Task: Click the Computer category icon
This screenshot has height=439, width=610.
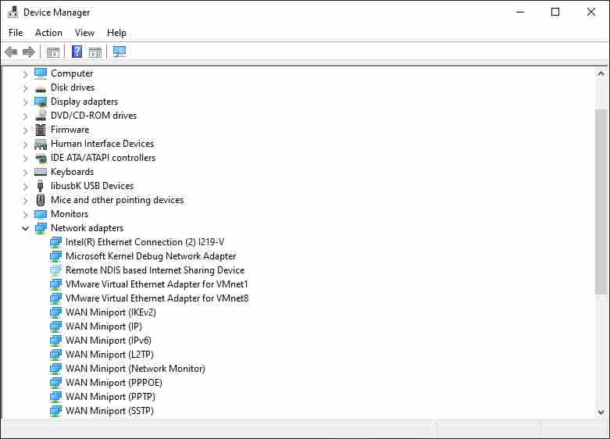Action: click(x=41, y=73)
